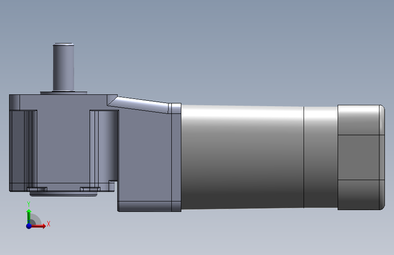Select the round boss under the gearbox bottom
Viewport: 394px width, 255px height.
63,194
